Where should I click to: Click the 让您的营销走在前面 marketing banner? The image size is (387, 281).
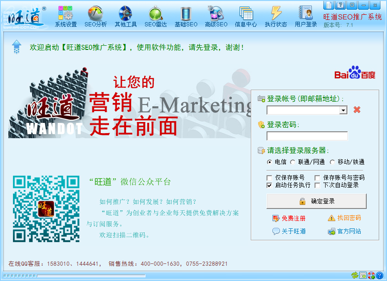tap(130, 103)
